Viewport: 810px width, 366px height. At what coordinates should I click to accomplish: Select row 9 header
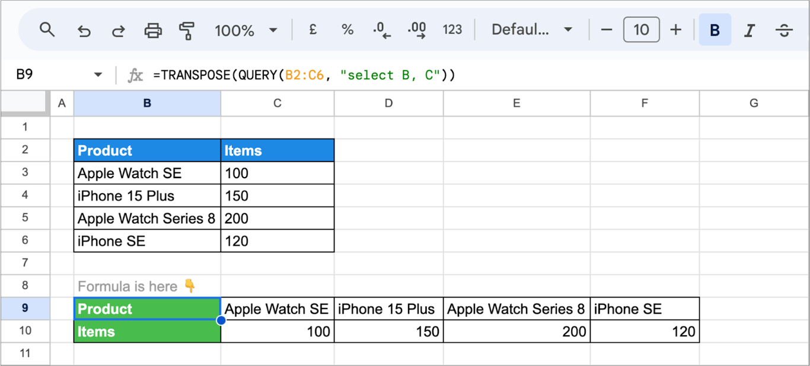25,308
